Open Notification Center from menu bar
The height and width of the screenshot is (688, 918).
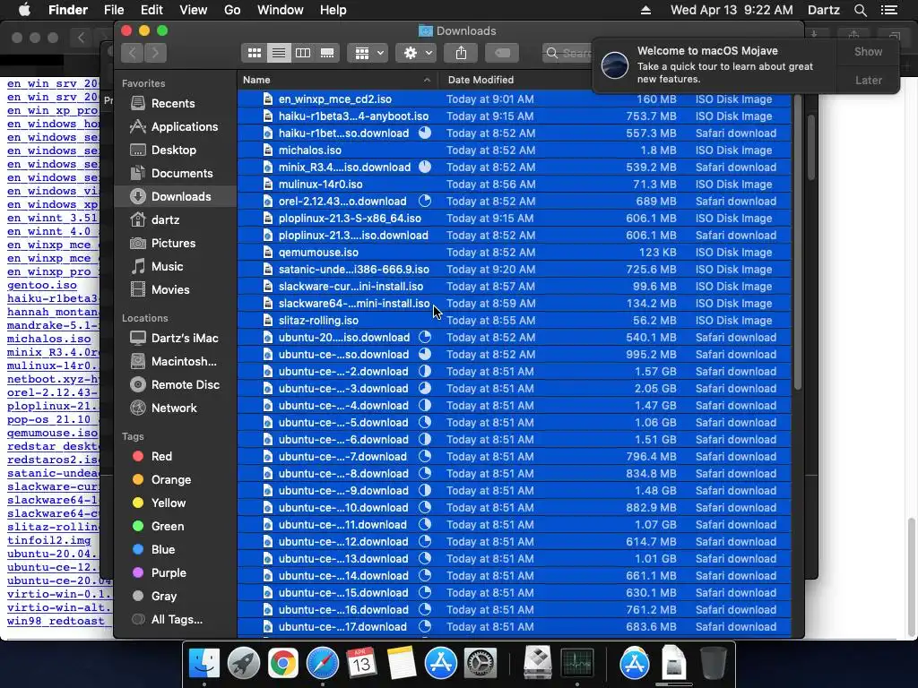(889, 10)
